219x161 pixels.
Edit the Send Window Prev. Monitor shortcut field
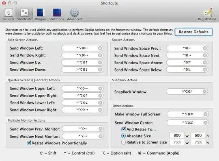pos(83,129)
